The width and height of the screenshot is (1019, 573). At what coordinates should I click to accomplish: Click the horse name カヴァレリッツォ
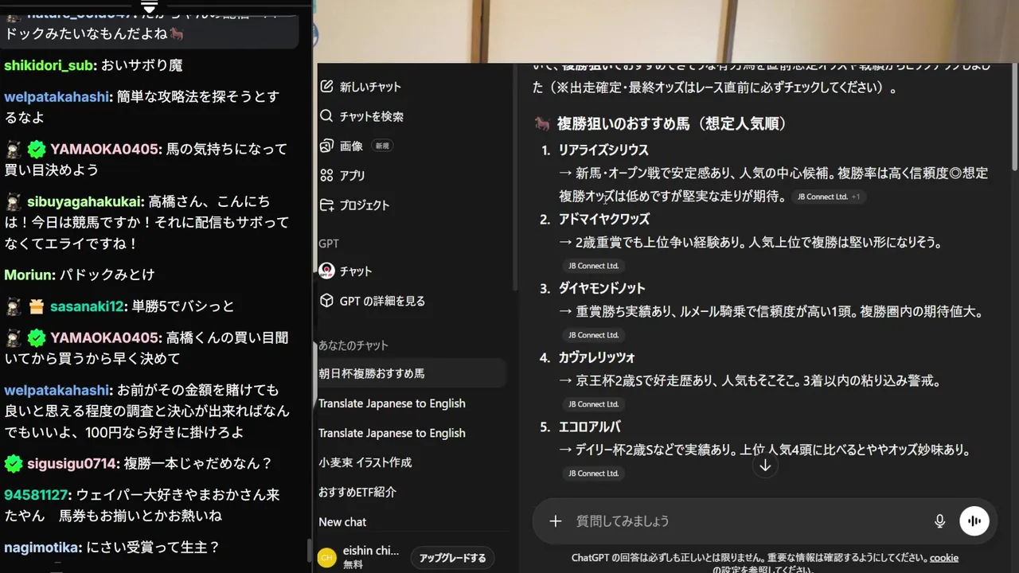596,358
